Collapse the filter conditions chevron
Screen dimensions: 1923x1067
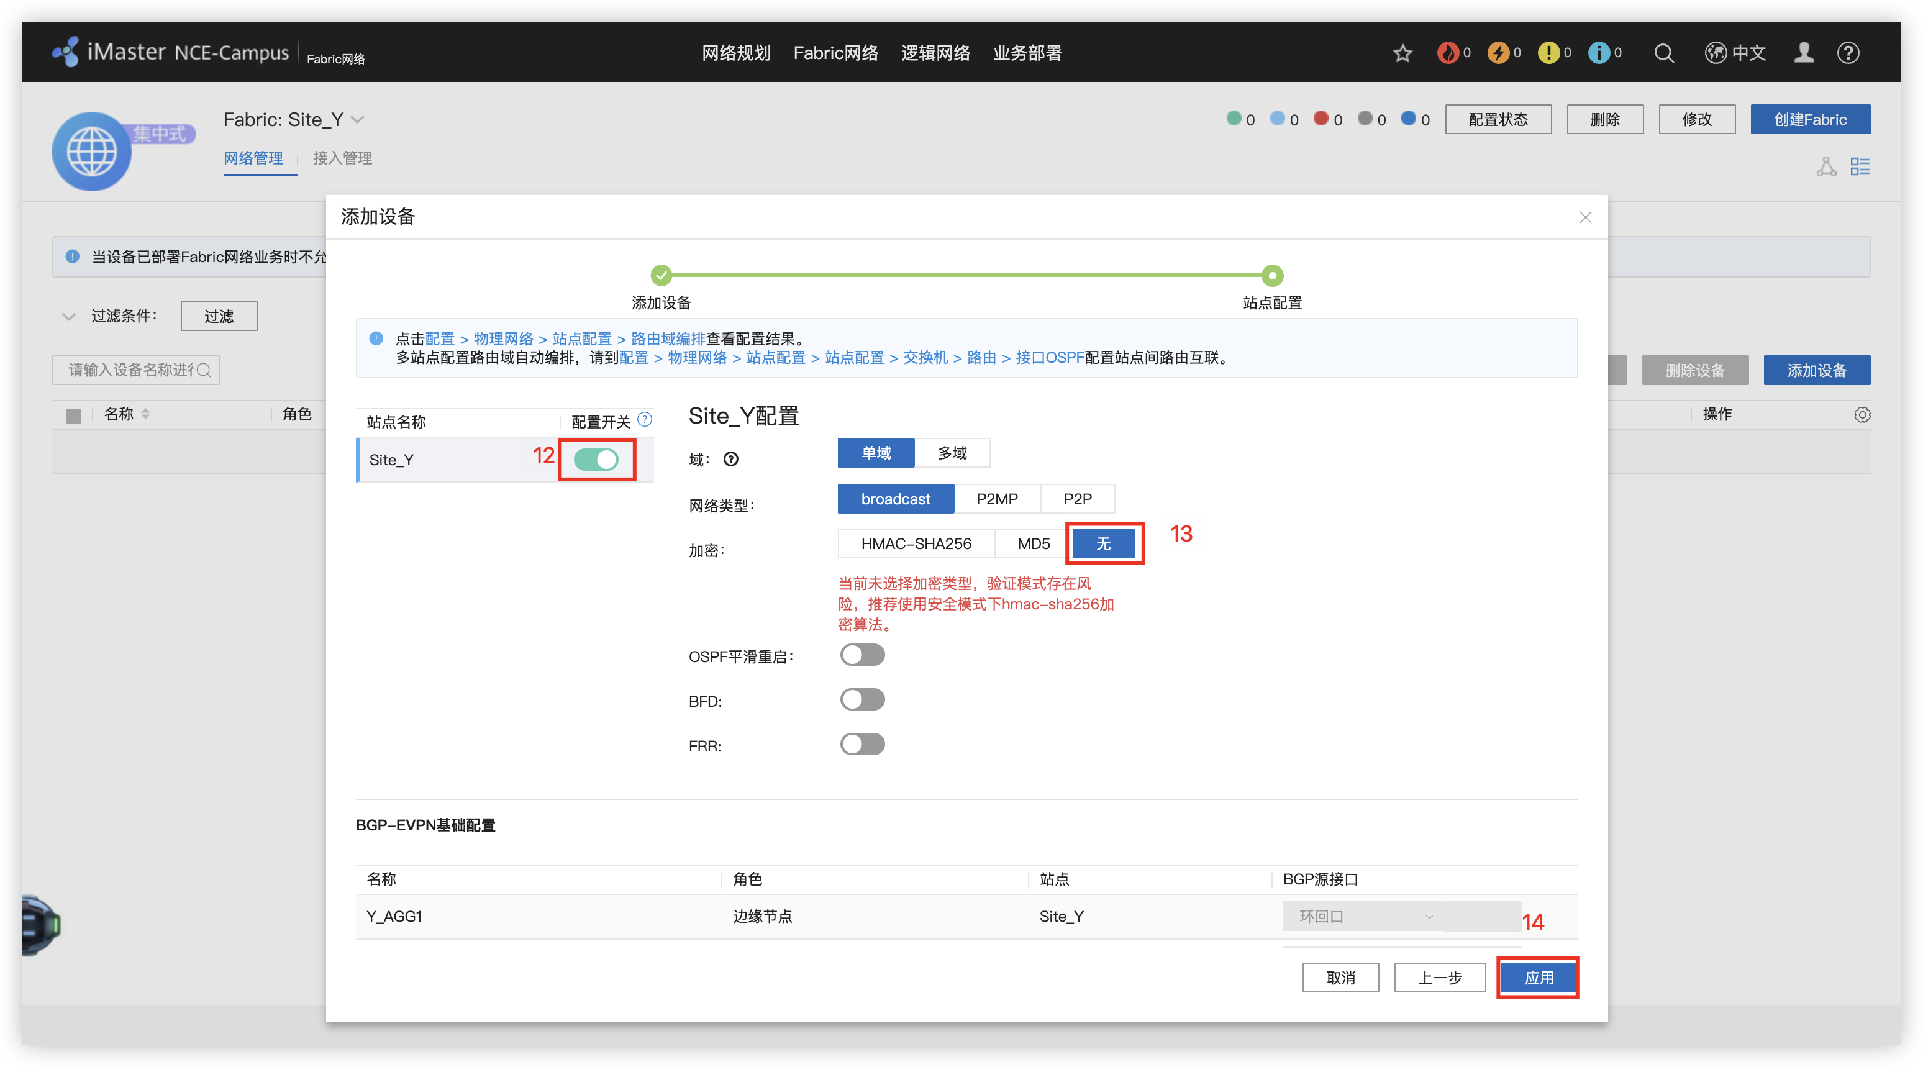tap(69, 316)
